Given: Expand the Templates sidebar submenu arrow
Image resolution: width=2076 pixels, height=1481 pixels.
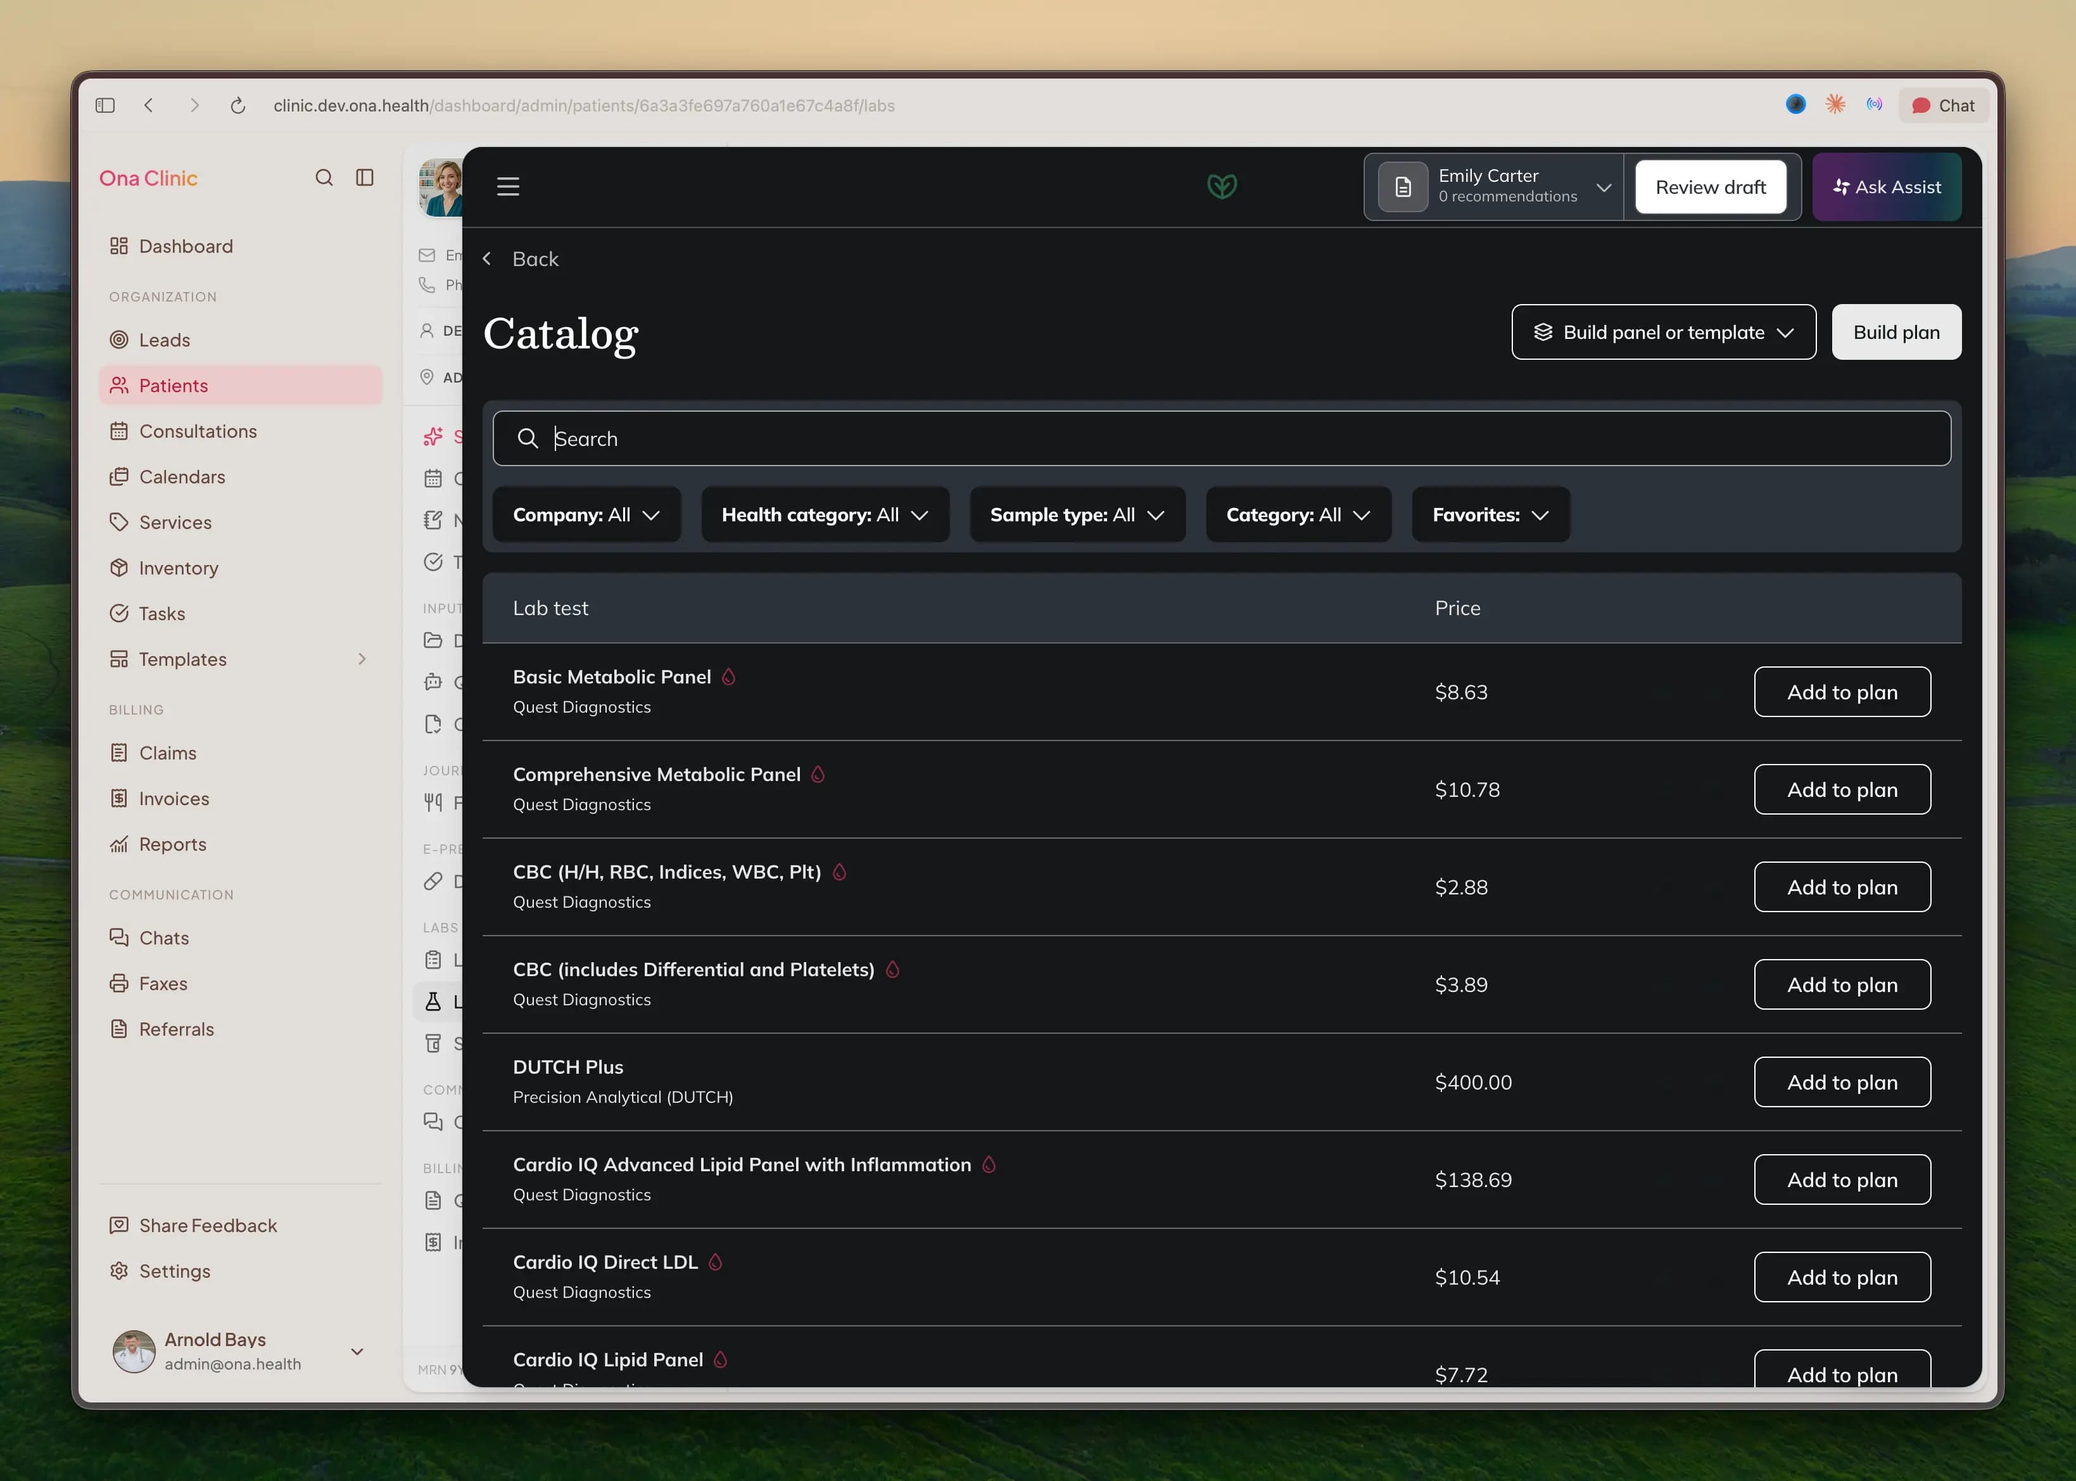Looking at the screenshot, I should click(x=362, y=659).
